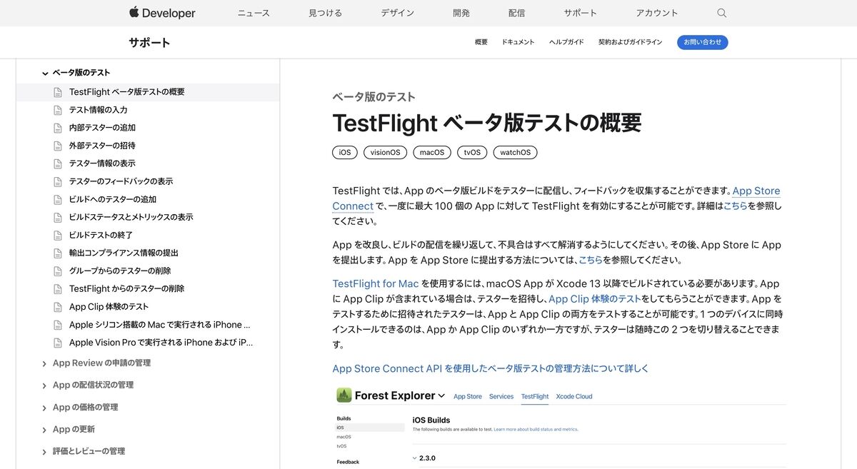Open Forest Explorer app dropdown chevron
This screenshot has width=857, height=469.
[441, 395]
